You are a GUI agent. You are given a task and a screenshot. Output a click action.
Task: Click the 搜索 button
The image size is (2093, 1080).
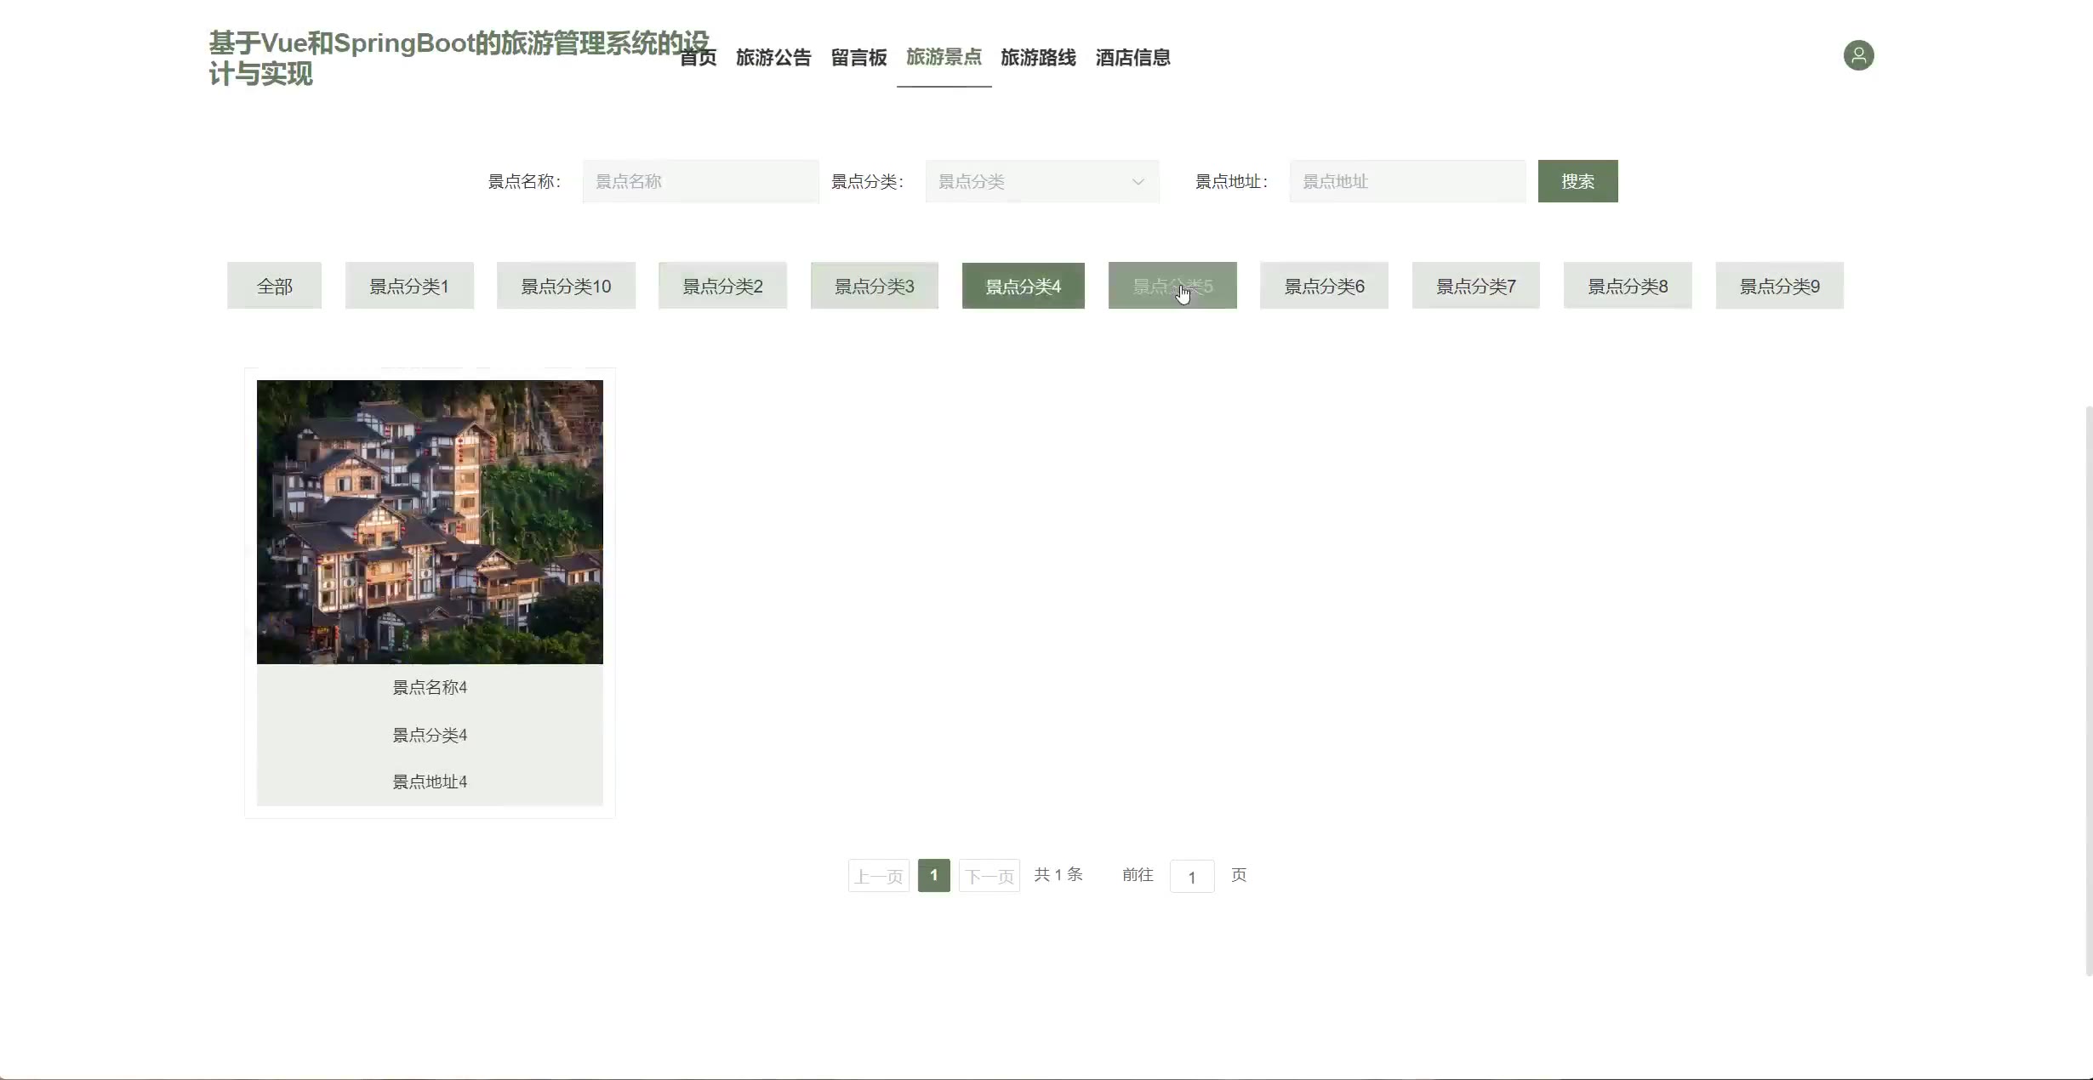coord(1577,181)
